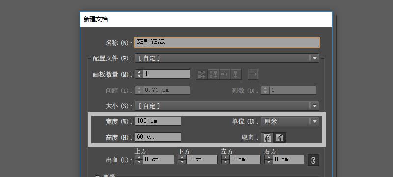Increase the 右方 right bleed value
Image resolution: width=393 pixels, height=177 pixels.
(269, 157)
